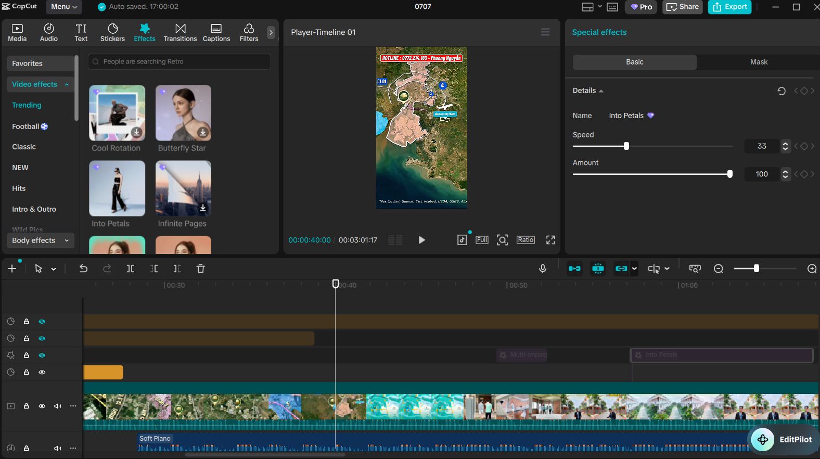
Task: Mute the Soft Piano audio track
Action: (x=58, y=448)
